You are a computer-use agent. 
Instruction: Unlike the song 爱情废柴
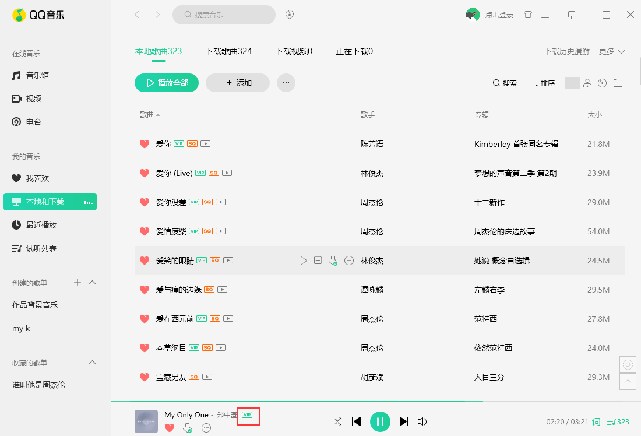145,231
